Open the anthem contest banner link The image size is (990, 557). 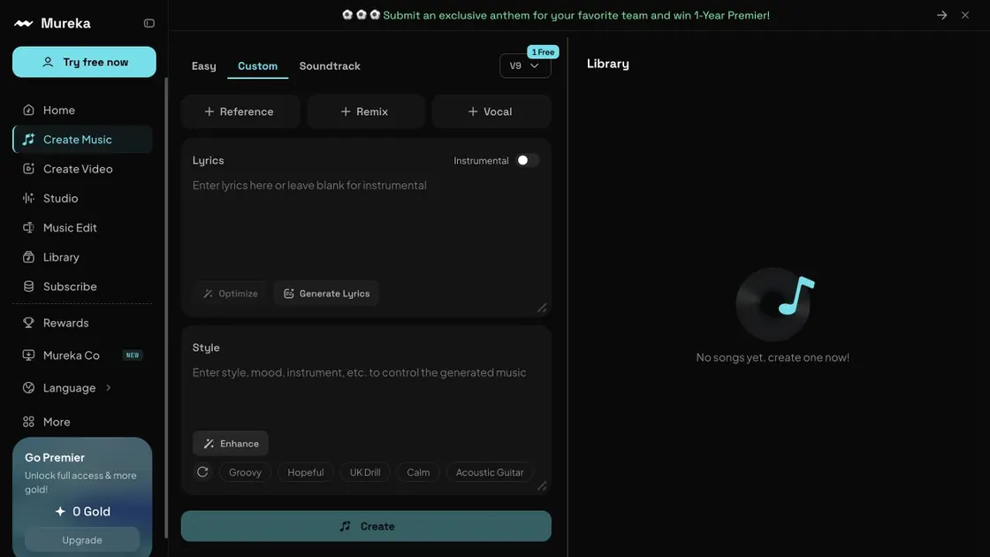556,15
